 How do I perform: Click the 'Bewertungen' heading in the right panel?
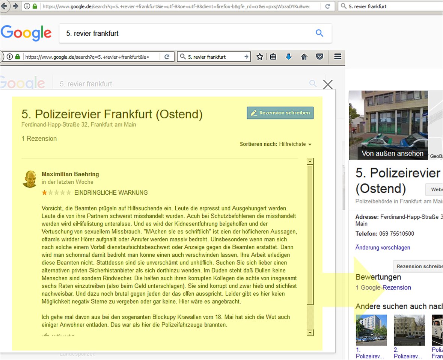point(378,277)
